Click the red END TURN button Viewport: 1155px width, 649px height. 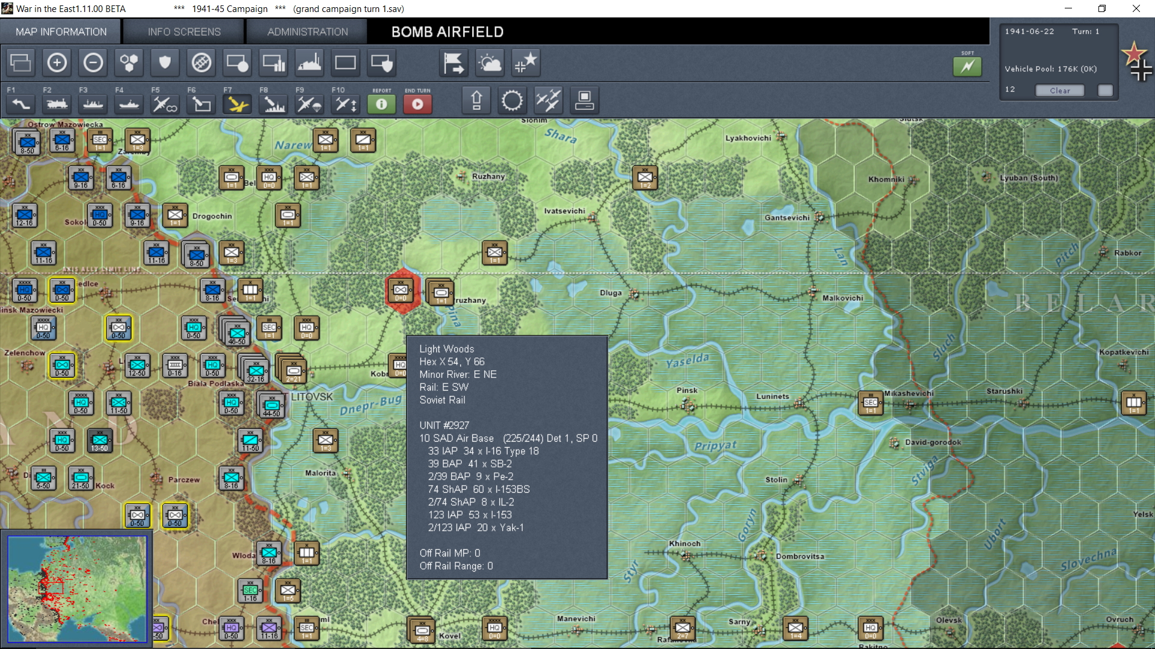coord(417,104)
